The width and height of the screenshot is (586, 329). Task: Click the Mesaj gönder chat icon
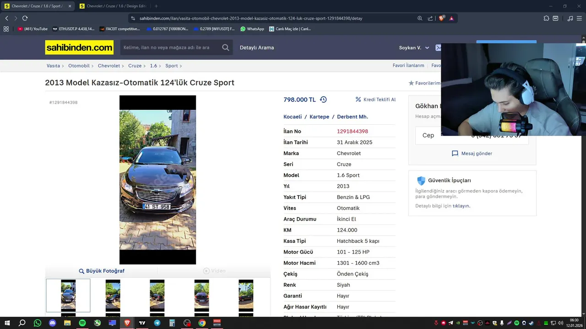click(x=455, y=154)
